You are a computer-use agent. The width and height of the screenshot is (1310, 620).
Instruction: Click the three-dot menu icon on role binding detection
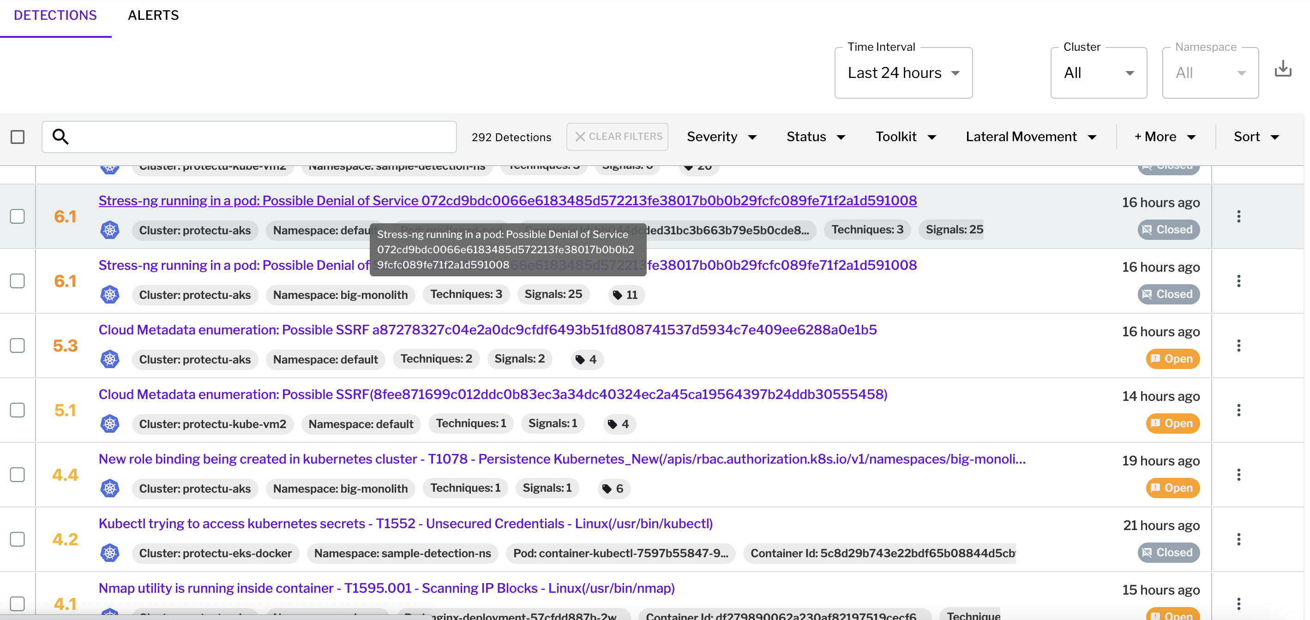pyautogui.click(x=1239, y=475)
